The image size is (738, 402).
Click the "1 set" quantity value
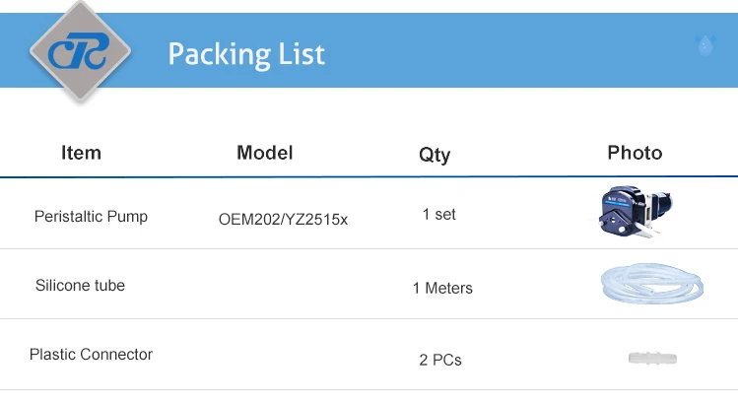[x=438, y=214]
